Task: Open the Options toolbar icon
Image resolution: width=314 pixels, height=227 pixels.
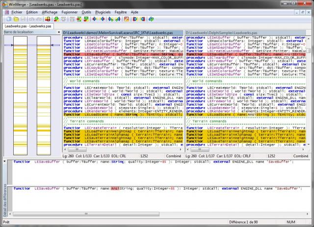Action: click(x=127, y=19)
